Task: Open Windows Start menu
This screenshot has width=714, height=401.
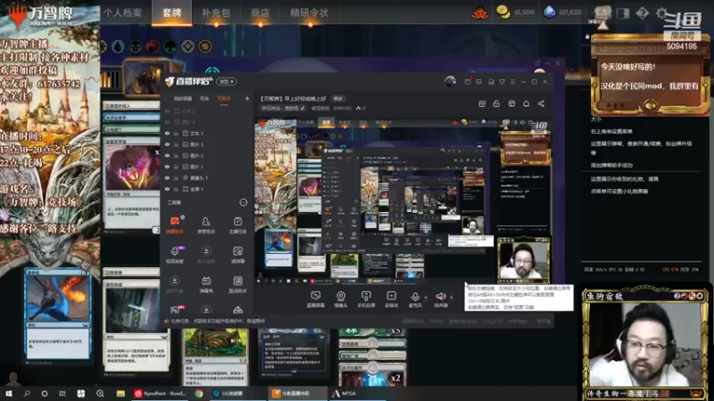Action: pos(8,393)
